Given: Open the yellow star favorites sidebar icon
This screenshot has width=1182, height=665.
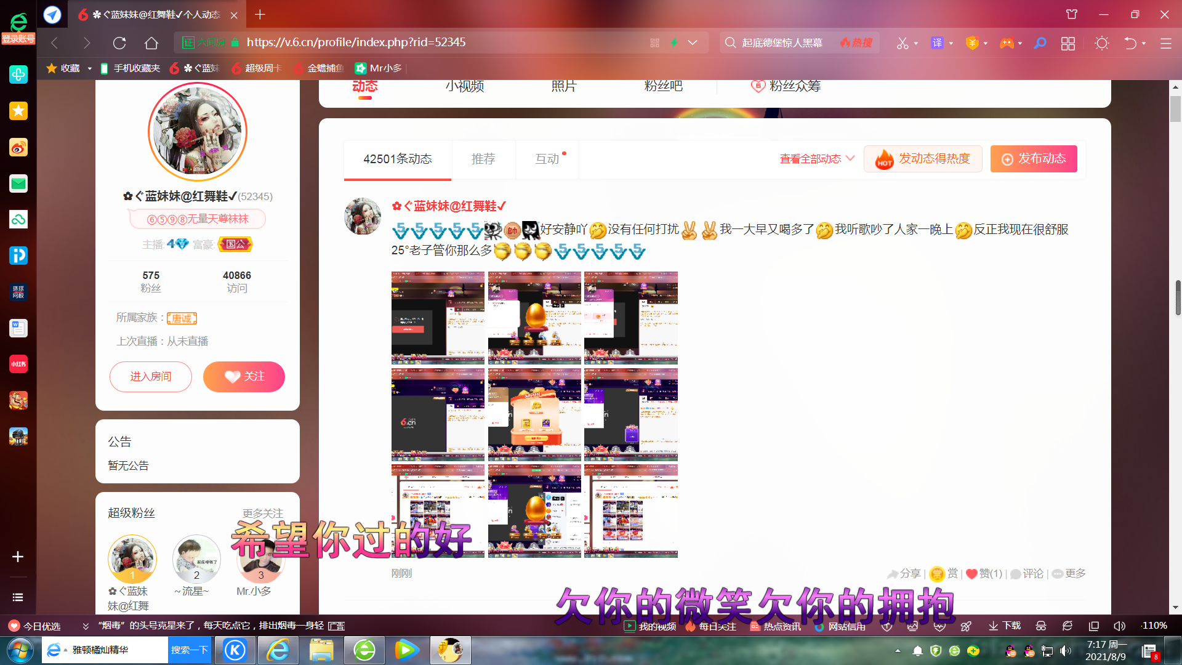Looking at the screenshot, I should coord(18,111).
